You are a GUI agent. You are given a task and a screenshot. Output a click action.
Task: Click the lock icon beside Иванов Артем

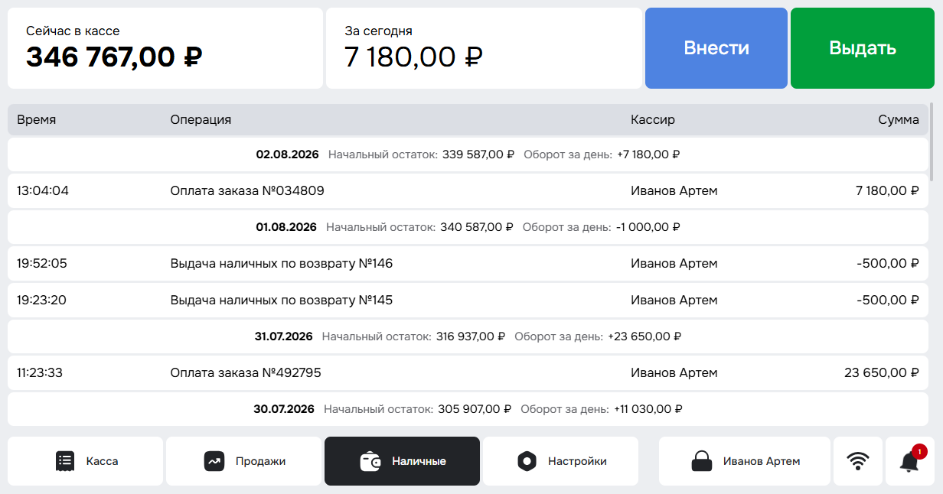tap(702, 461)
